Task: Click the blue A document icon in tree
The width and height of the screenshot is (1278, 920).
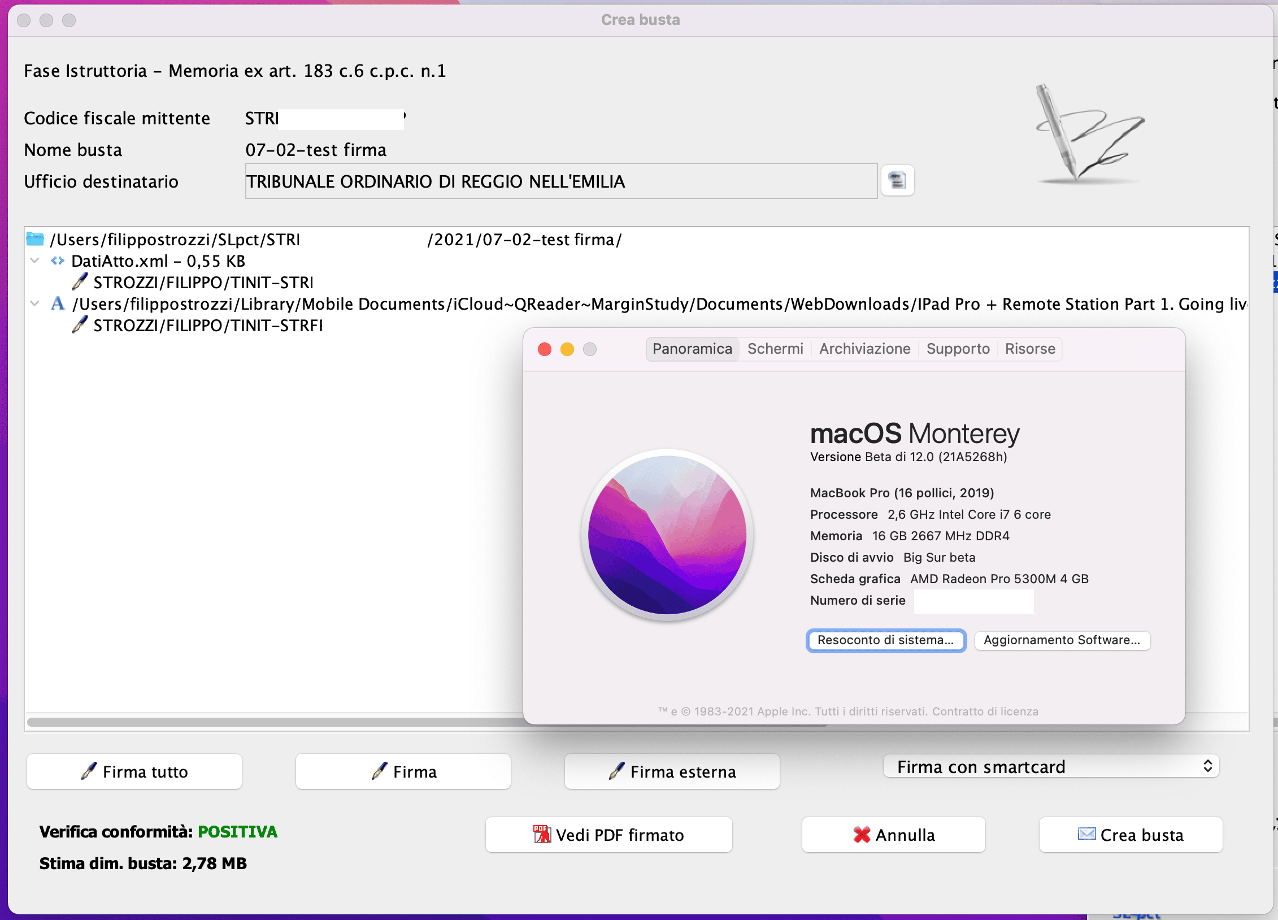Action: coord(58,303)
